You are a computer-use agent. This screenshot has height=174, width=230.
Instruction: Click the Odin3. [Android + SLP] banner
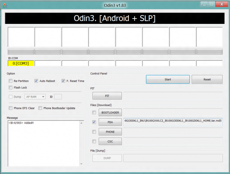pyautogui.click(x=115, y=18)
